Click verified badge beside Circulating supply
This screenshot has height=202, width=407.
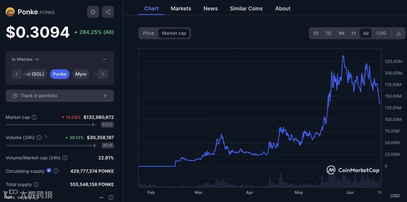[49, 170]
